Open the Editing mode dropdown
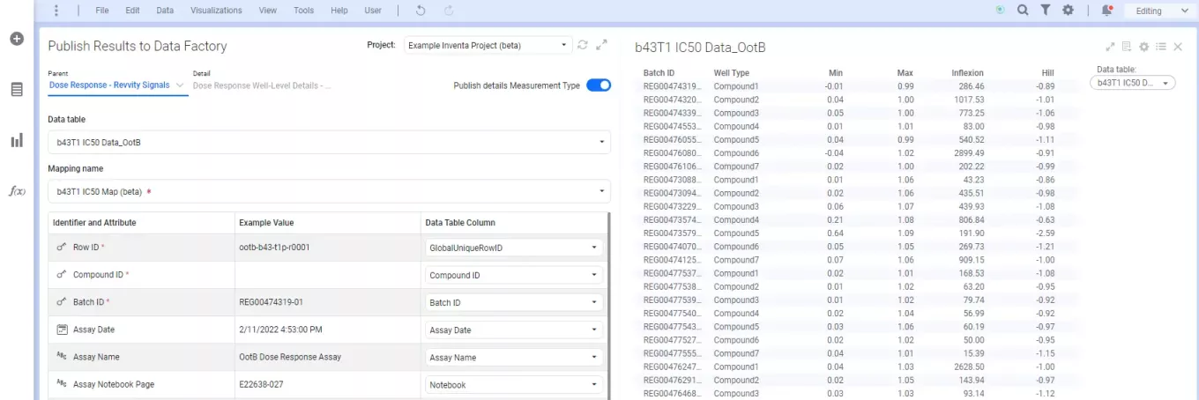This screenshot has width=1199, height=400. [x=1158, y=11]
